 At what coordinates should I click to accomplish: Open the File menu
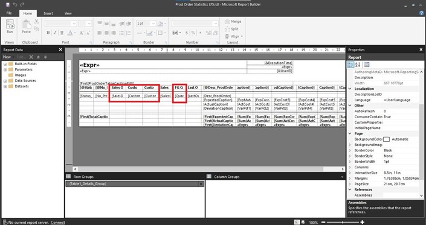(x=9, y=13)
